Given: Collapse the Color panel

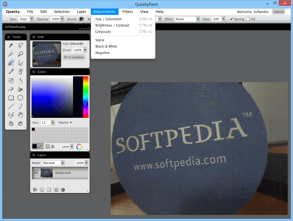Looking at the screenshot, I should tap(34, 72).
